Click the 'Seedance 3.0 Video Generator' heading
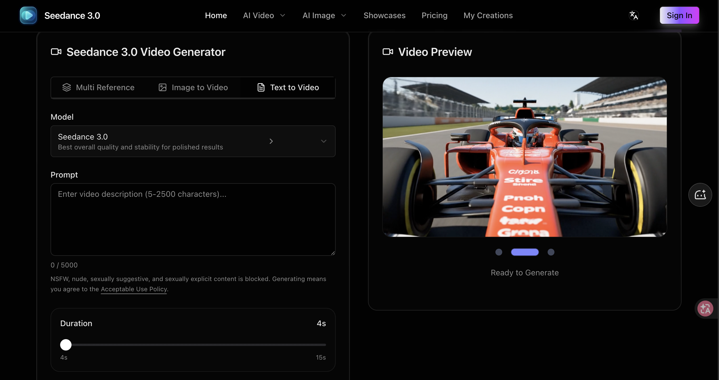 [x=146, y=52]
